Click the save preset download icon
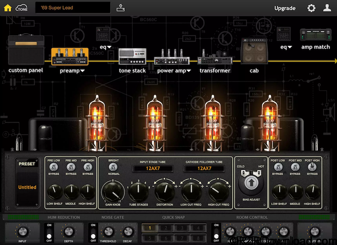 [120, 8]
